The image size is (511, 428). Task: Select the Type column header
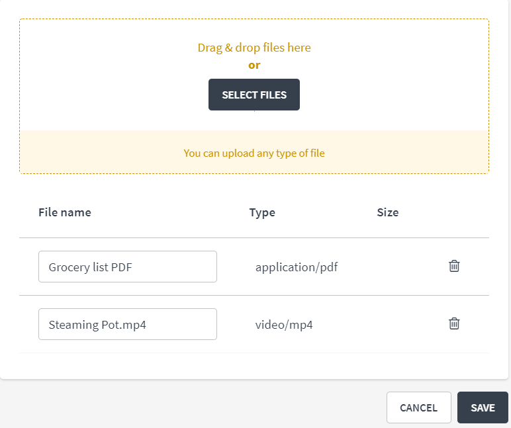pyautogui.click(x=262, y=212)
